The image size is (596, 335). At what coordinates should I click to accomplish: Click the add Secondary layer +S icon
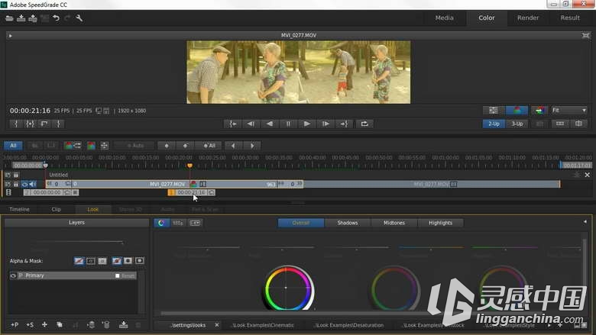[x=30, y=325]
